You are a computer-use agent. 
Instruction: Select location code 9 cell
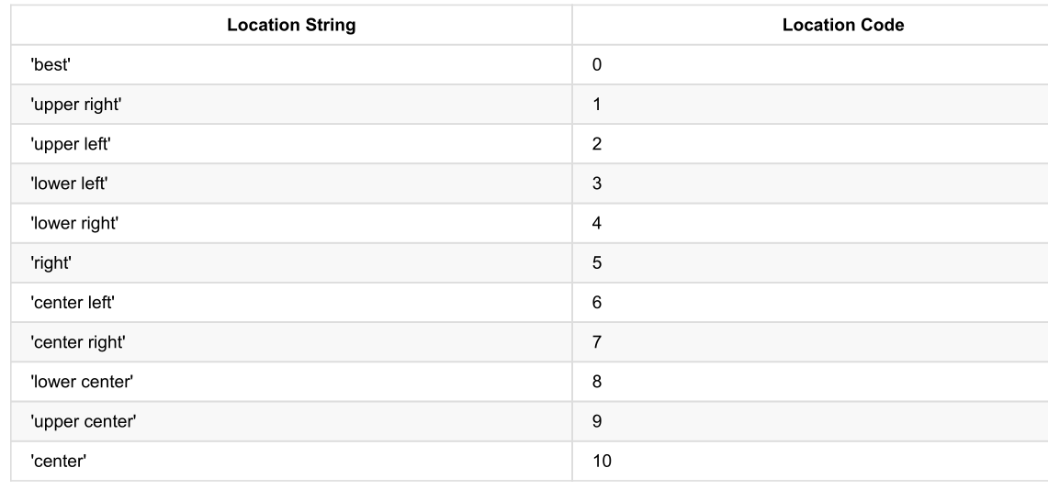click(x=597, y=420)
